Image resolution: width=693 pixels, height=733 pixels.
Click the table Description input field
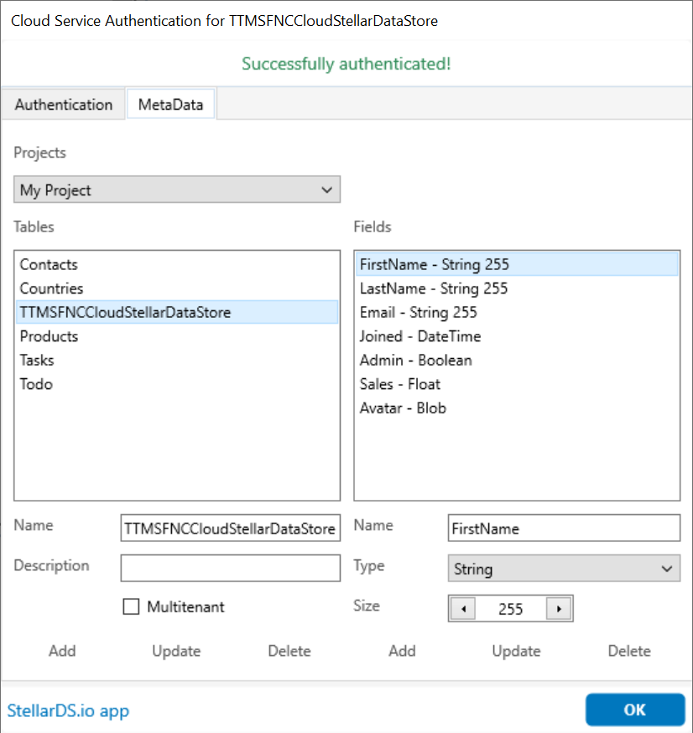(231, 568)
